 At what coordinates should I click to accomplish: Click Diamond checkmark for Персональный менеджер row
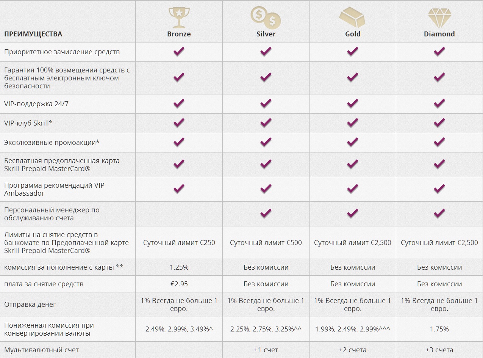point(439,214)
